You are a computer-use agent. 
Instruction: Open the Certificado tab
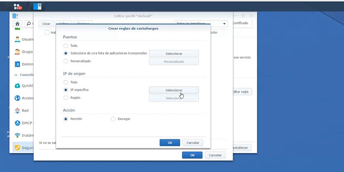pos(240,23)
